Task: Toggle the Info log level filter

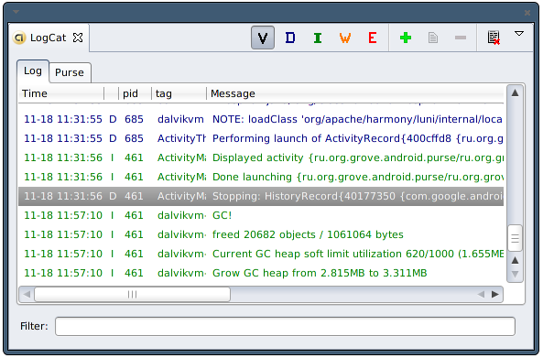Action: point(318,38)
